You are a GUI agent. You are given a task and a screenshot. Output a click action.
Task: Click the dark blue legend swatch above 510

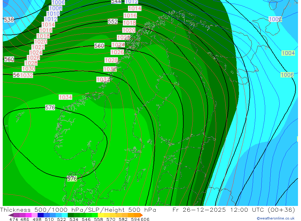pyautogui.click(x=41, y=215)
